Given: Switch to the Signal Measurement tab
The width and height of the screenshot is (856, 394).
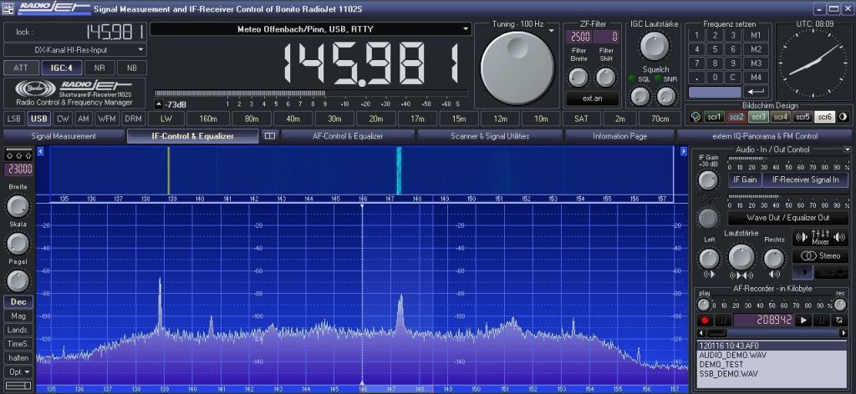Looking at the screenshot, I should coord(64,135).
